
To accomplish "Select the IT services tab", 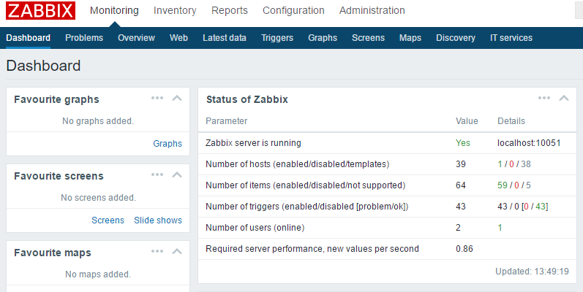I will (x=511, y=38).
